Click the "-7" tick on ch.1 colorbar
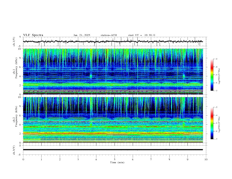Screen dimensions: 232x179 pyautogui.click(x=216, y=91)
